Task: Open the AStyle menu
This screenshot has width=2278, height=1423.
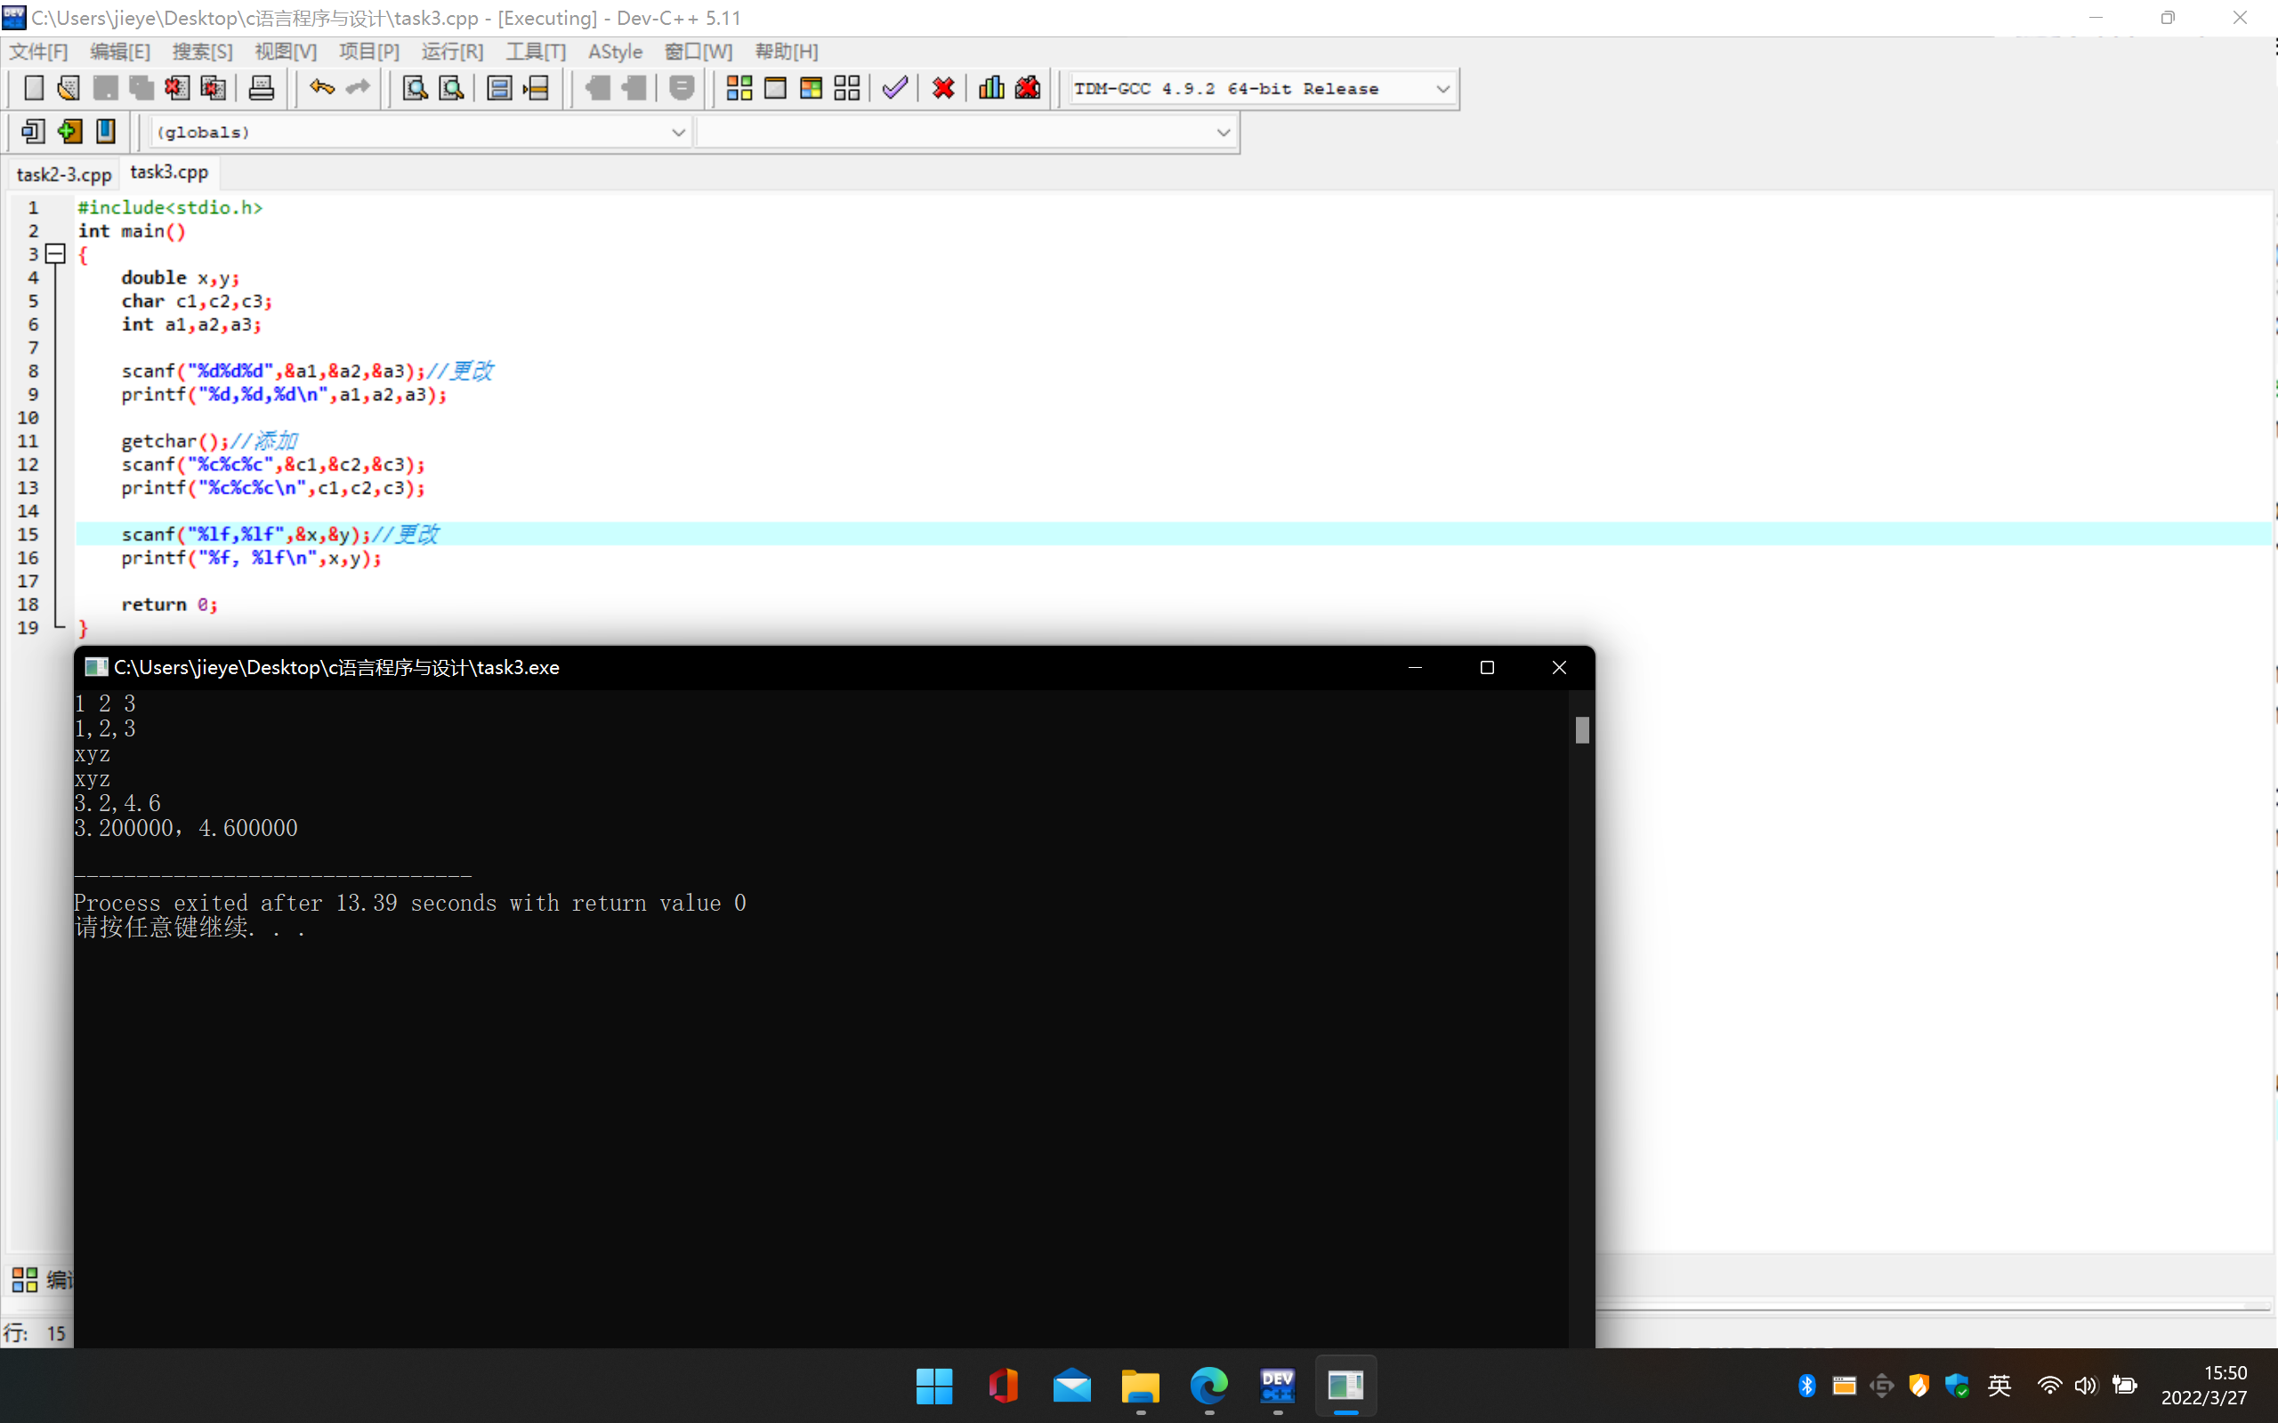Action: point(615,52)
